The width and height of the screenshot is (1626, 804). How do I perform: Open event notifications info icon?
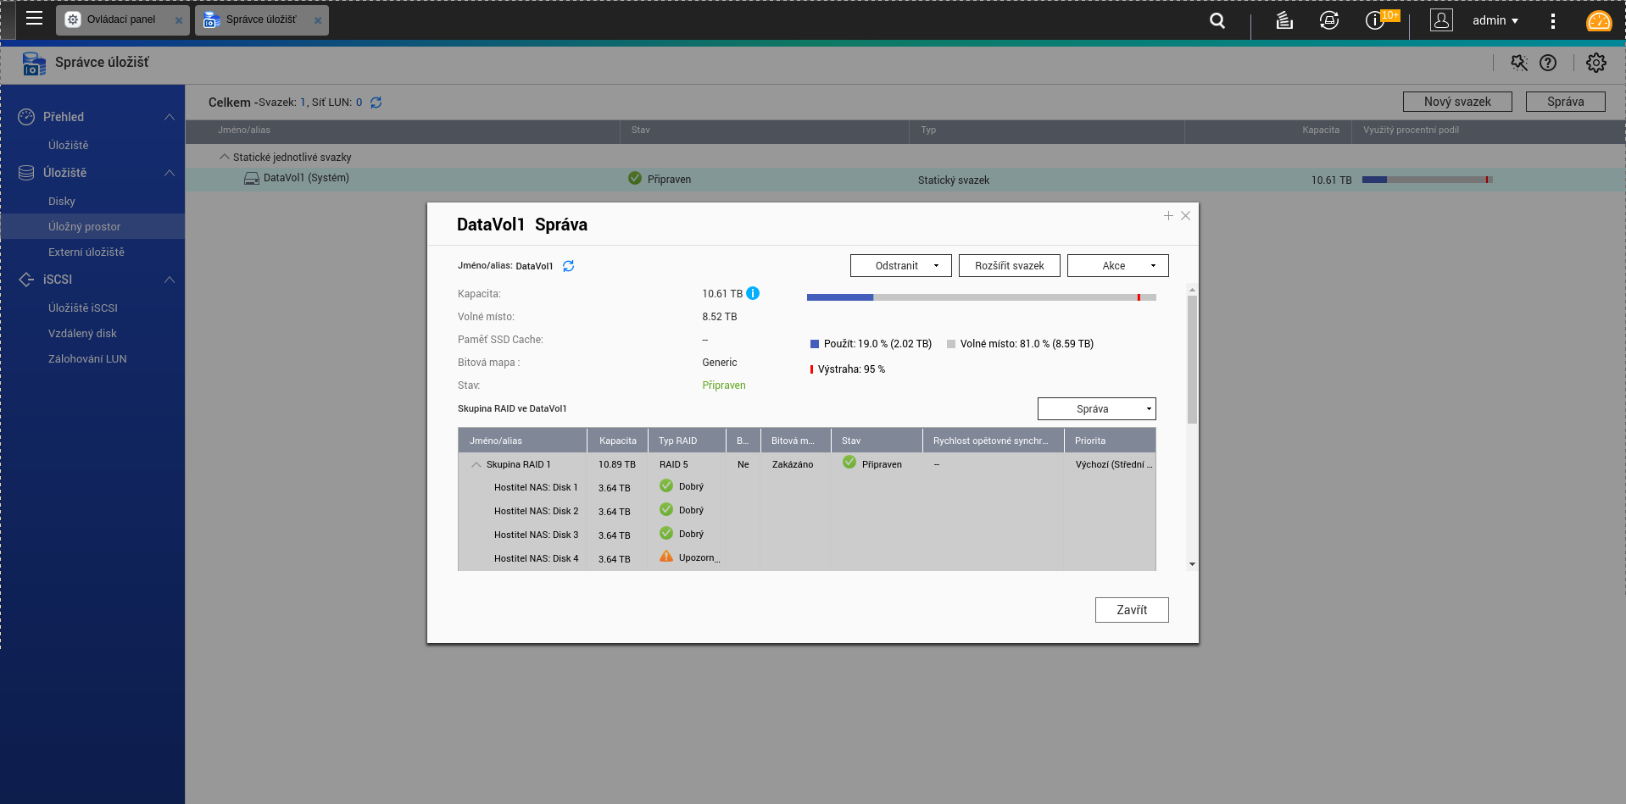1374,20
